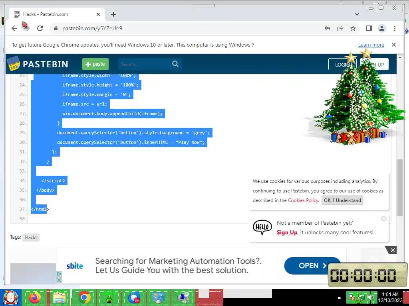Click the network tray icon
The height and width of the screenshot is (306, 409).
[361, 297]
